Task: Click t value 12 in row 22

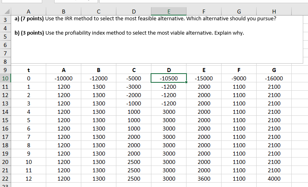Action: (x=28, y=179)
